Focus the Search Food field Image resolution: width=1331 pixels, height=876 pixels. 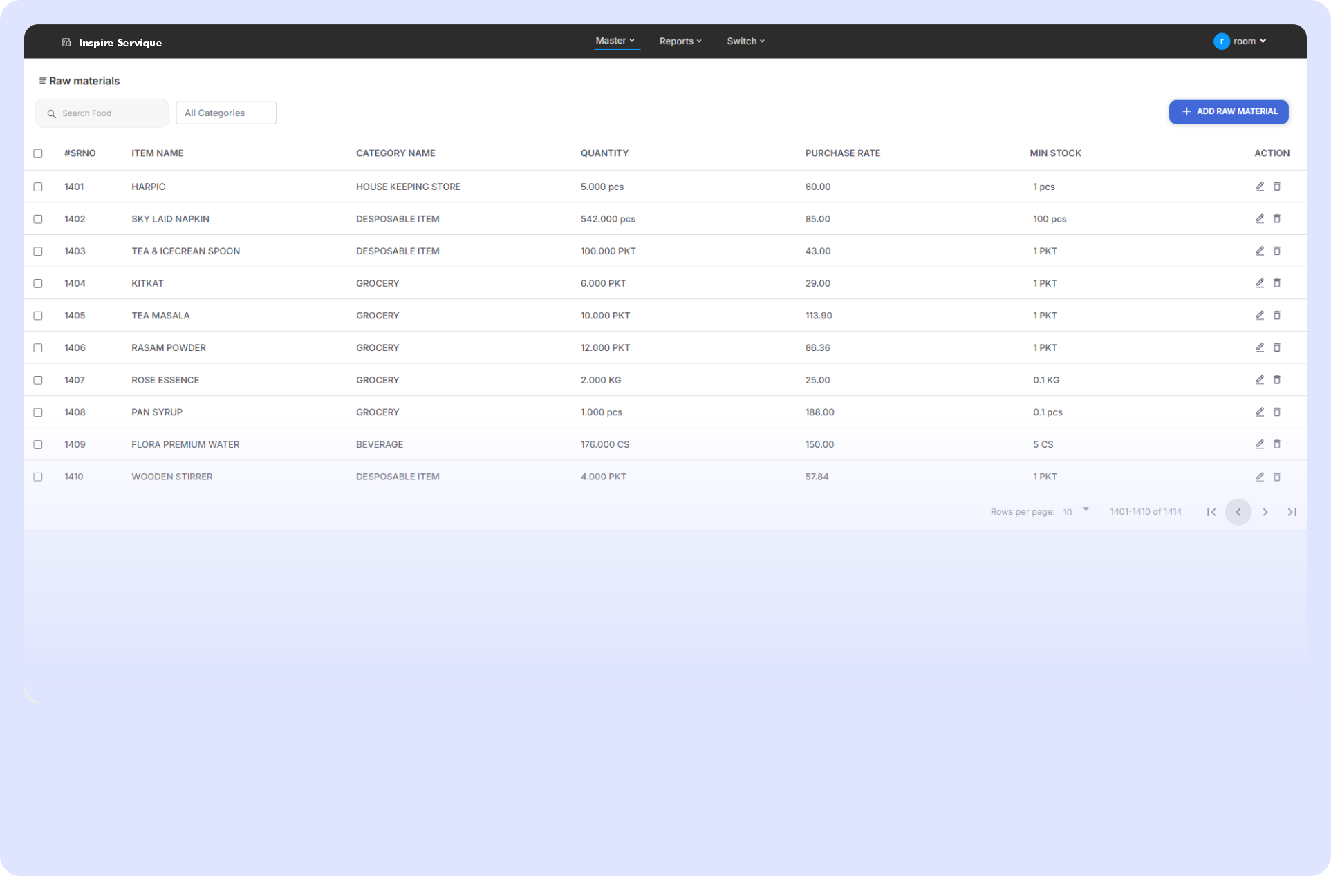pos(102,113)
